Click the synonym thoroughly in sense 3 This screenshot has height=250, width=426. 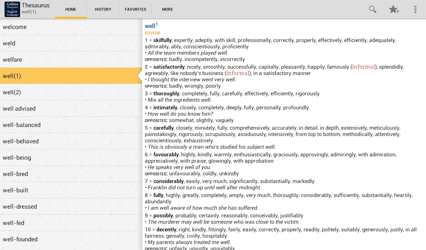(166, 94)
